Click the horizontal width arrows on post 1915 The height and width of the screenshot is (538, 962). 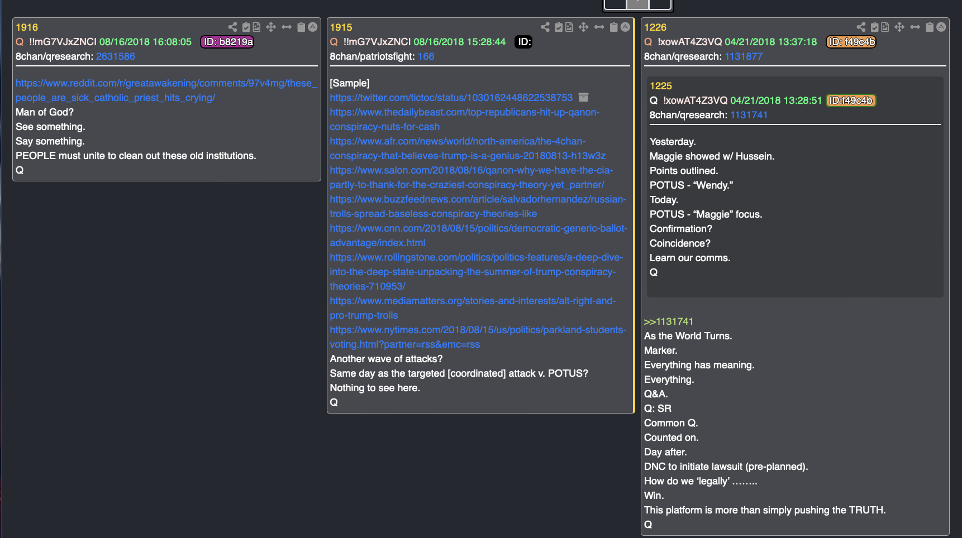[x=599, y=27]
